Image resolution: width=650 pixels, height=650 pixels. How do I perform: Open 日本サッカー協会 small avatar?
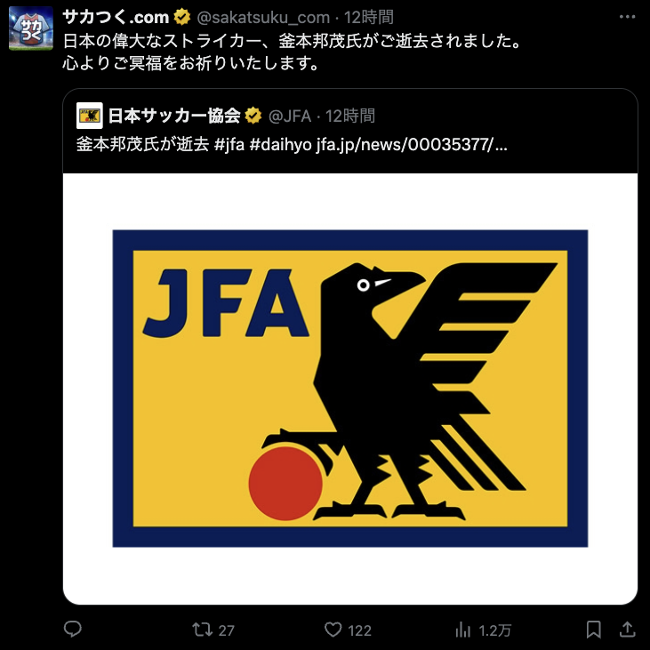[x=90, y=116]
